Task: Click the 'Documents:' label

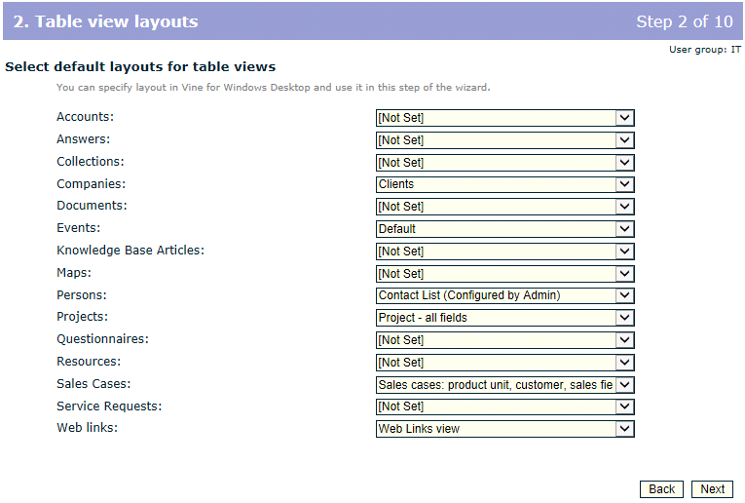Action: click(x=92, y=206)
